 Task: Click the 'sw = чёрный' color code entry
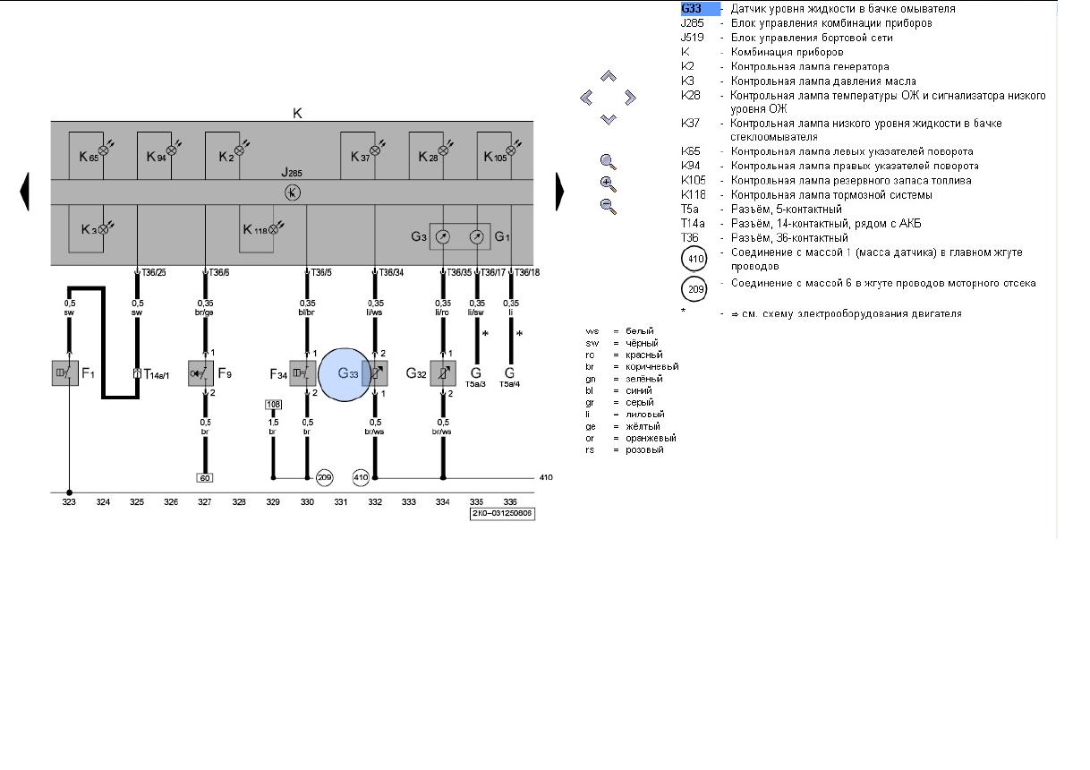[622, 343]
